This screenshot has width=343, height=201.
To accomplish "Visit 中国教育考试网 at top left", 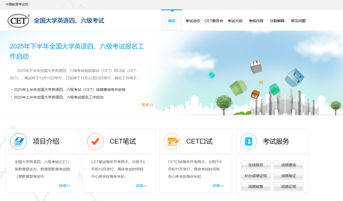I will pyautogui.click(x=17, y=4).
